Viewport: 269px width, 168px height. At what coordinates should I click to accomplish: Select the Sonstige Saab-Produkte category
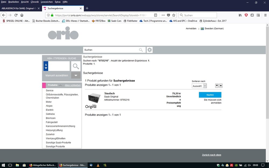tap(58, 142)
